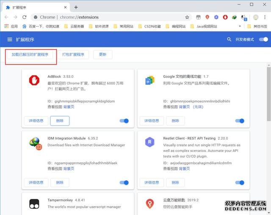
Task: Open Restlet Client 详细信息 details
Action: 152,182
